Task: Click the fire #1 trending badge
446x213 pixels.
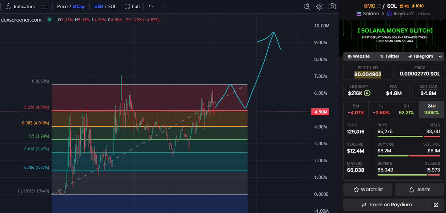Action: 404,6
